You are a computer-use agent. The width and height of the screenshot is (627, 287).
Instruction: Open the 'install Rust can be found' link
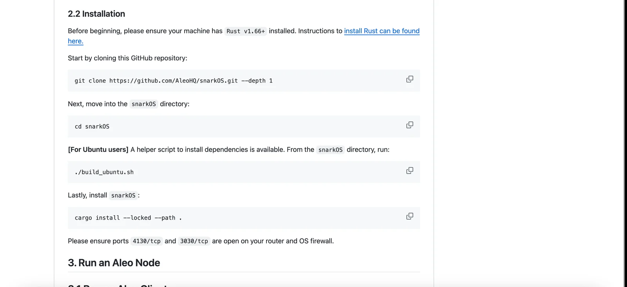pyautogui.click(x=382, y=31)
